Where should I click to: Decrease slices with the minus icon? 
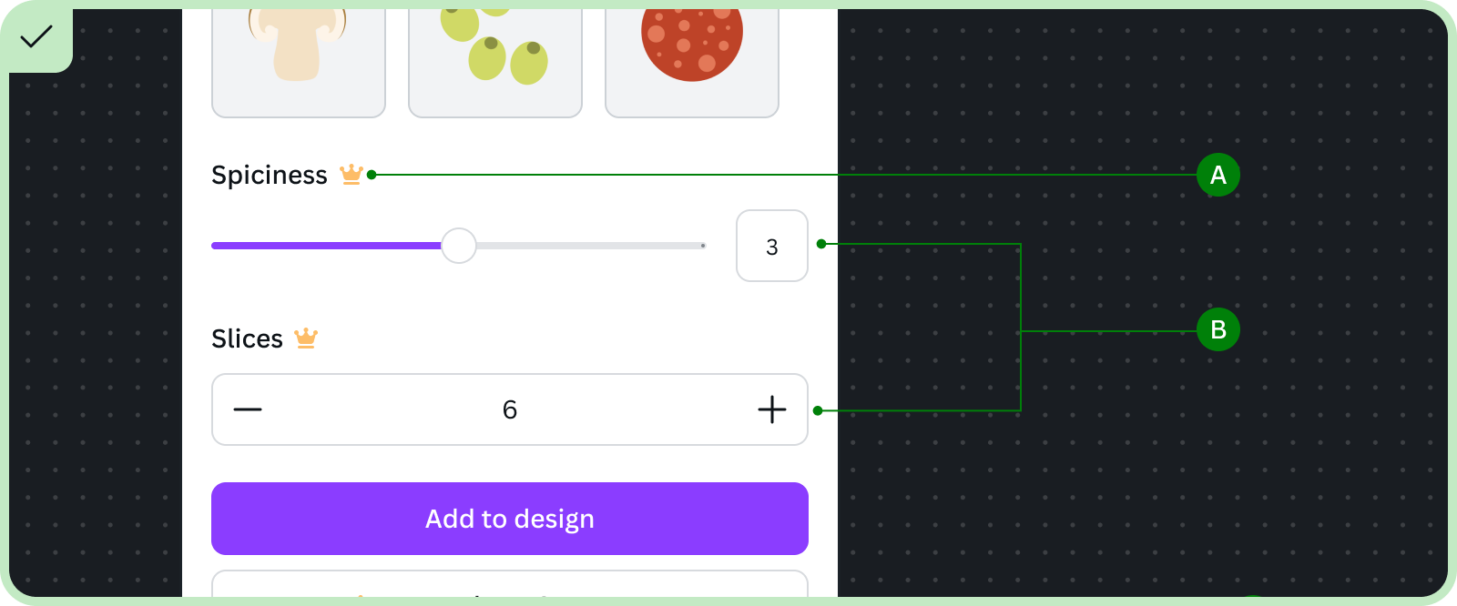click(248, 409)
